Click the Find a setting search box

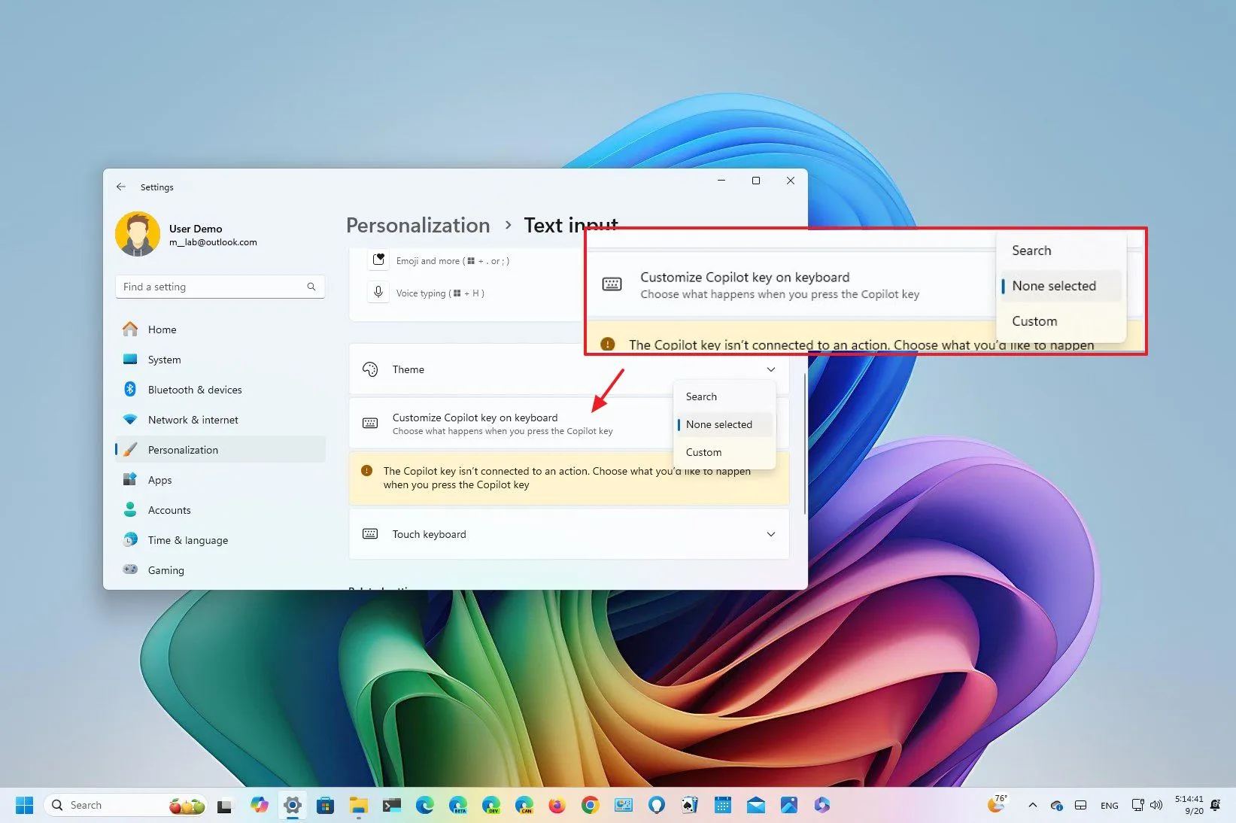point(220,287)
